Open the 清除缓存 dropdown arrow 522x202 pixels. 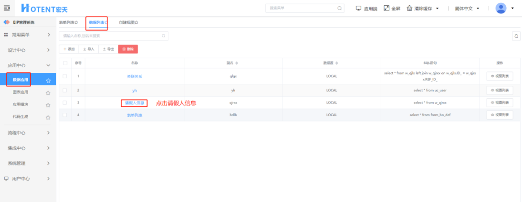coord(437,8)
